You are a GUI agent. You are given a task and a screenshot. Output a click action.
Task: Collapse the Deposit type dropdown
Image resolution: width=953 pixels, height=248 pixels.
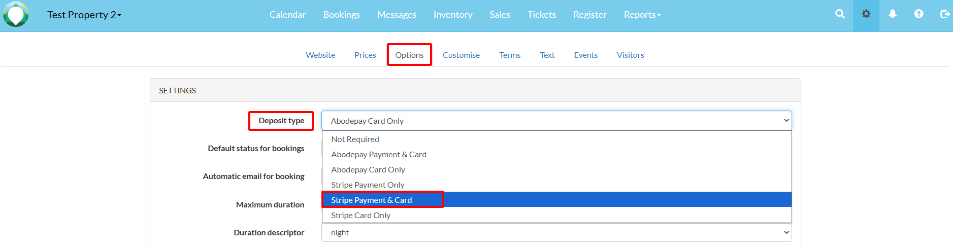click(x=556, y=121)
